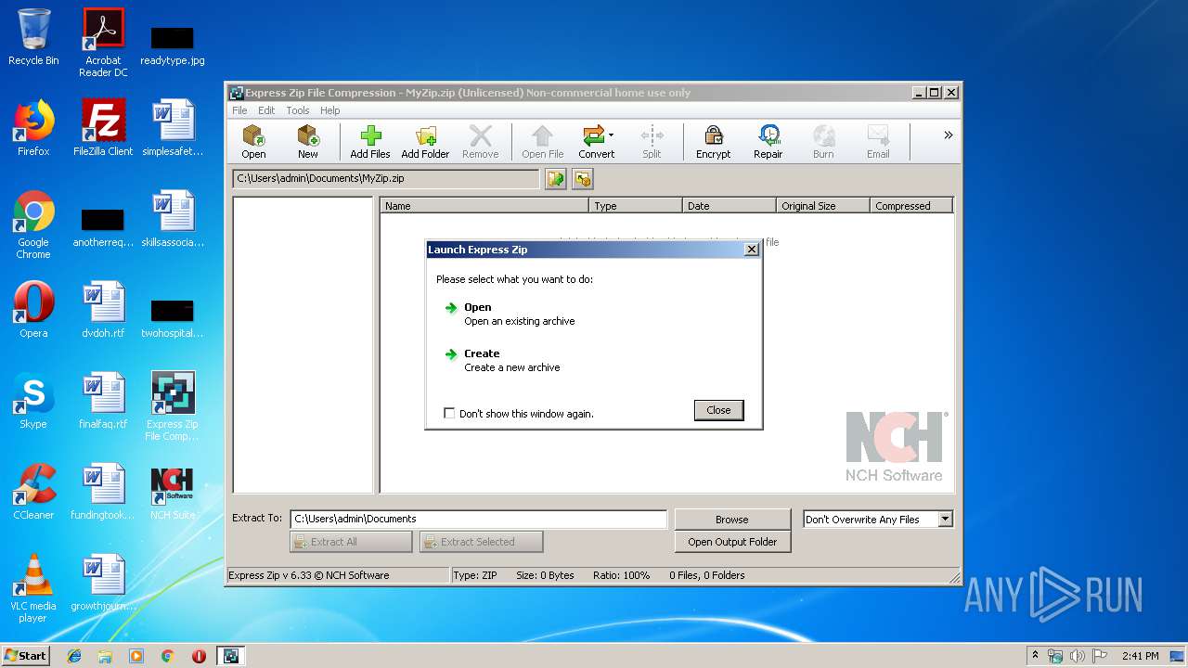The width and height of the screenshot is (1188, 668).
Task: Select the Burn toolbar icon
Action: click(x=822, y=142)
